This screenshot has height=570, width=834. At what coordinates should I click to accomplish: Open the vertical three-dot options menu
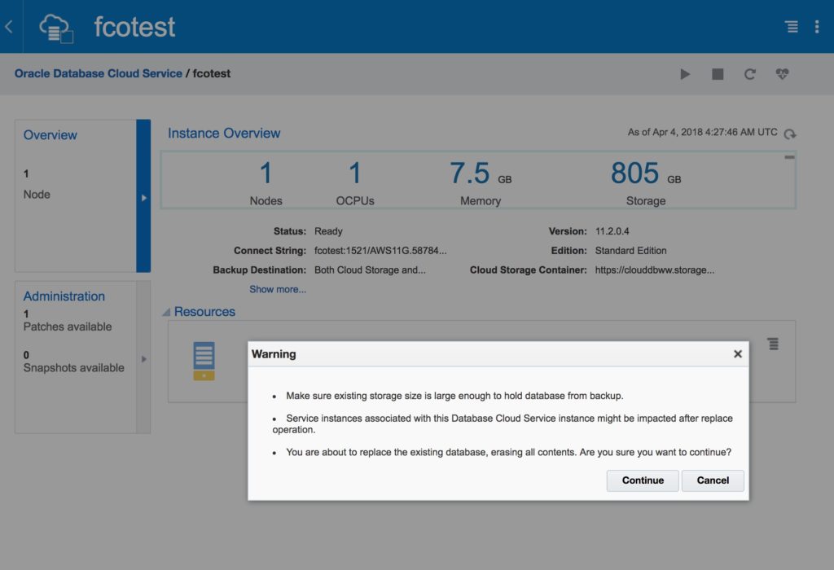click(x=817, y=27)
